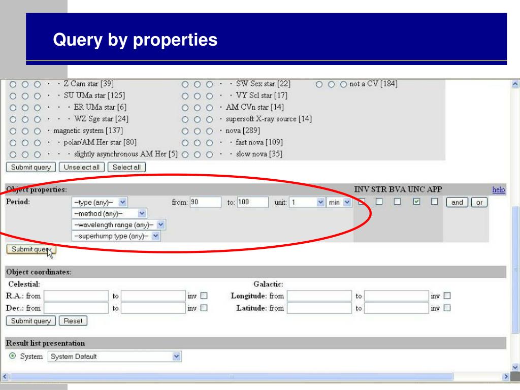This screenshot has width=520, height=390.
Task: Click the vertical scrollbar down arrow
Action: coord(515,367)
